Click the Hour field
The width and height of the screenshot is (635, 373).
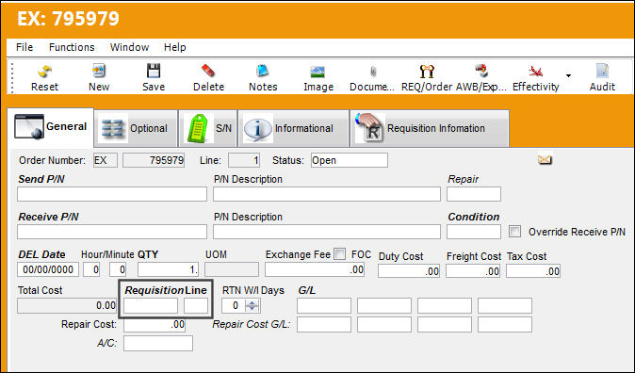91,269
